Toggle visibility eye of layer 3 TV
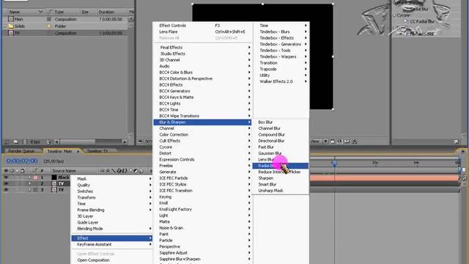Viewport: 469px width, 264px height. (6, 190)
